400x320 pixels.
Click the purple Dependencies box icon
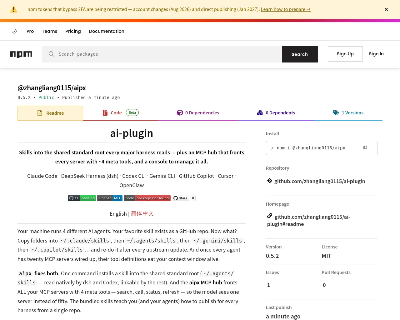pyautogui.click(x=180, y=112)
